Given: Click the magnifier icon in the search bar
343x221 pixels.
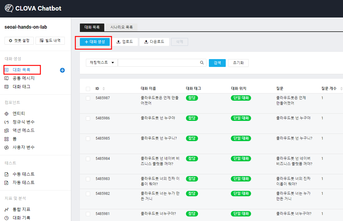Looking at the screenshot, I should click(202, 62).
